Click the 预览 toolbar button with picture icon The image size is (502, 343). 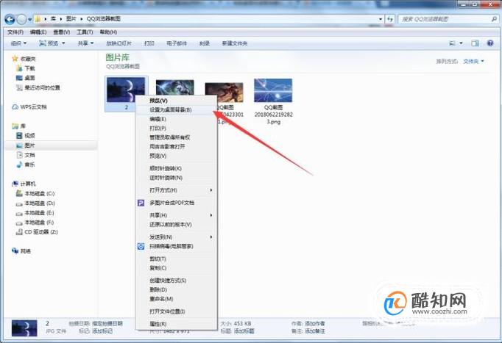(x=49, y=43)
